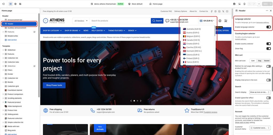273x135 pixels.
Task: Click the undo arrow in top bar
Action: (250, 4)
